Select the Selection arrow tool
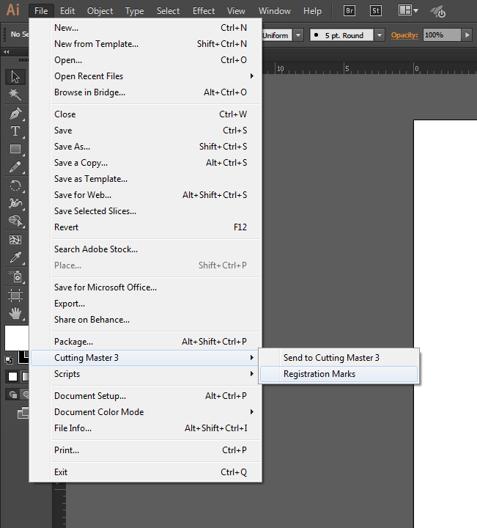477x528 pixels. (15, 77)
